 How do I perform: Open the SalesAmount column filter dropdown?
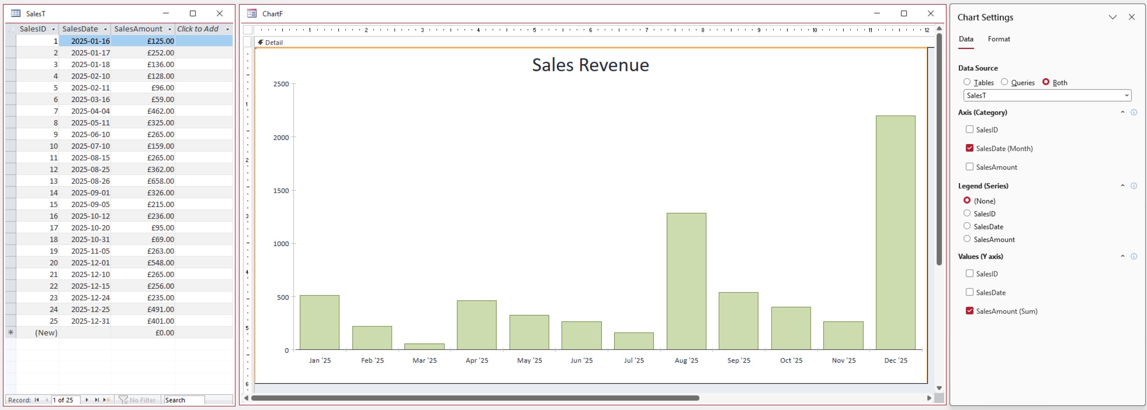(170, 29)
